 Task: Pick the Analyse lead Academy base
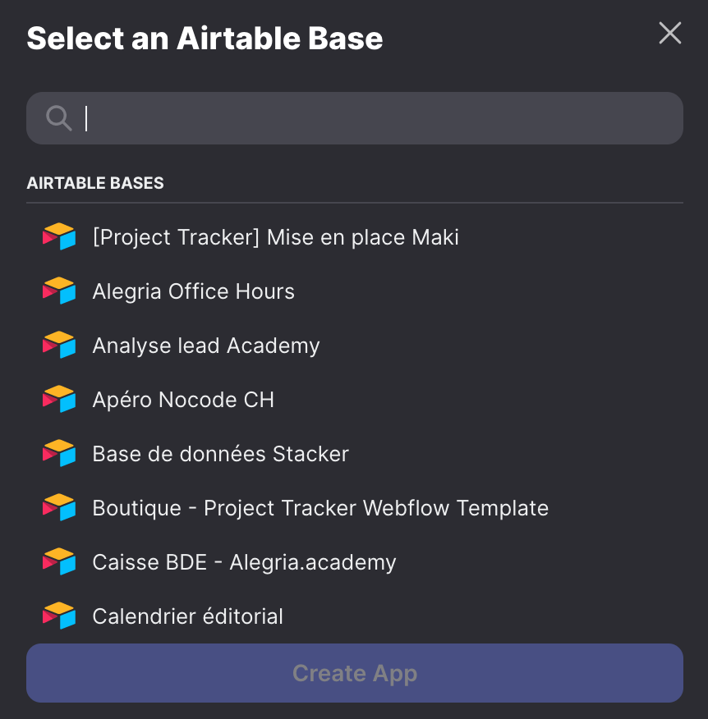(x=355, y=346)
